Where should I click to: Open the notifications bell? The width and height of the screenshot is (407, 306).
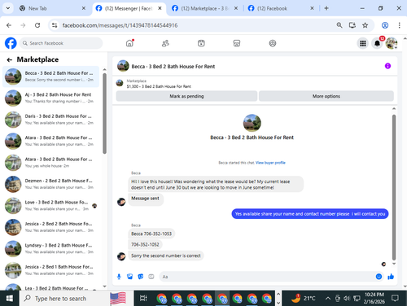pos(377,43)
